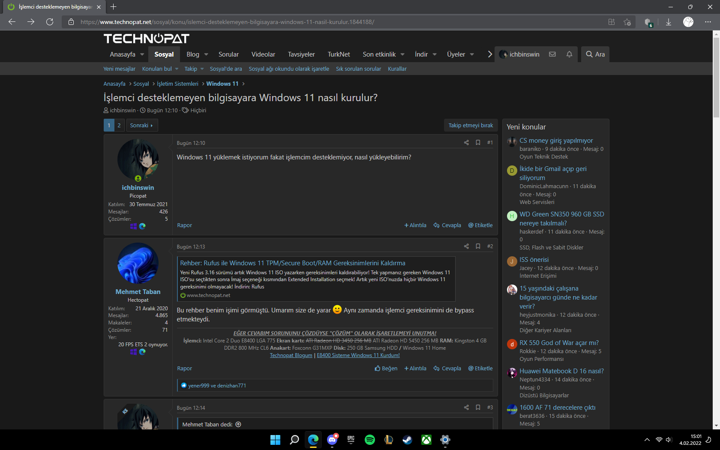The width and height of the screenshot is (720, 450).
Task: Click the Sonraki next page button
Action: [x=141, y=125]
